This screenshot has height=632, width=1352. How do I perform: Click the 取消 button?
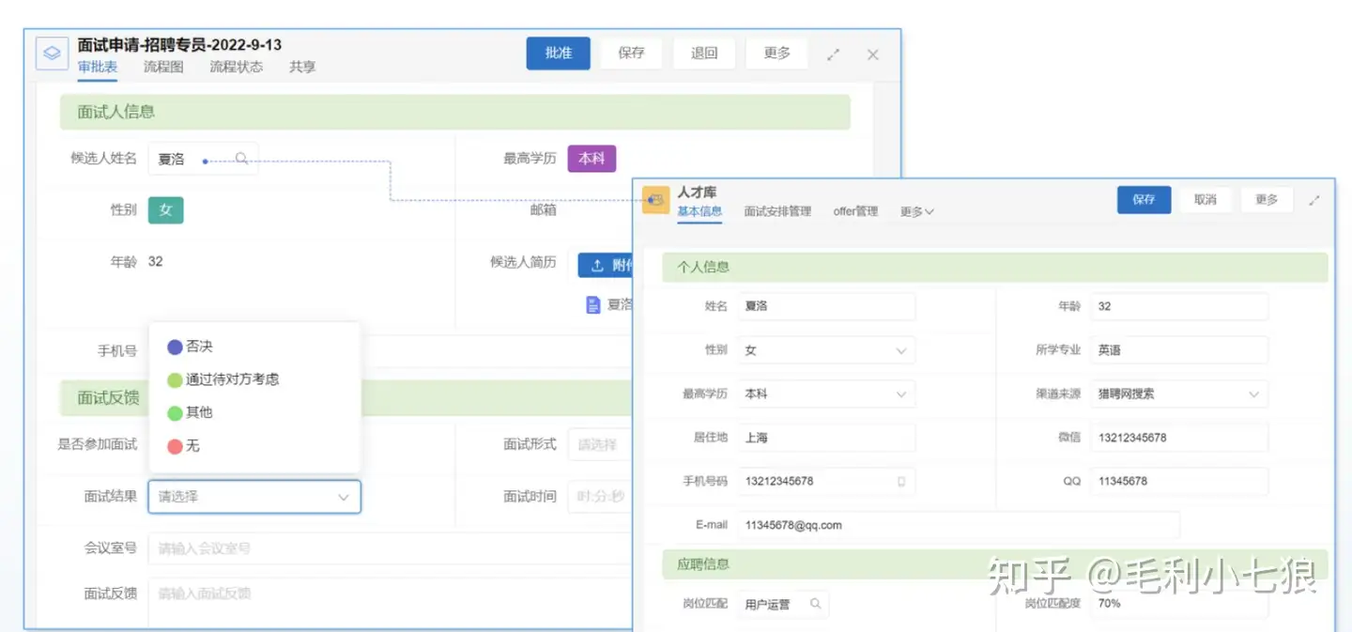[1206, 200]
